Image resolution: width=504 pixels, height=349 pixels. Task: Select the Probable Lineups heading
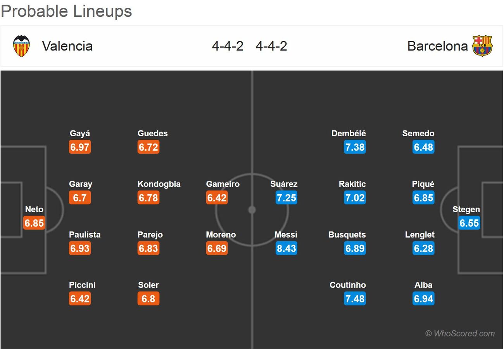click(x=66, y=11)
